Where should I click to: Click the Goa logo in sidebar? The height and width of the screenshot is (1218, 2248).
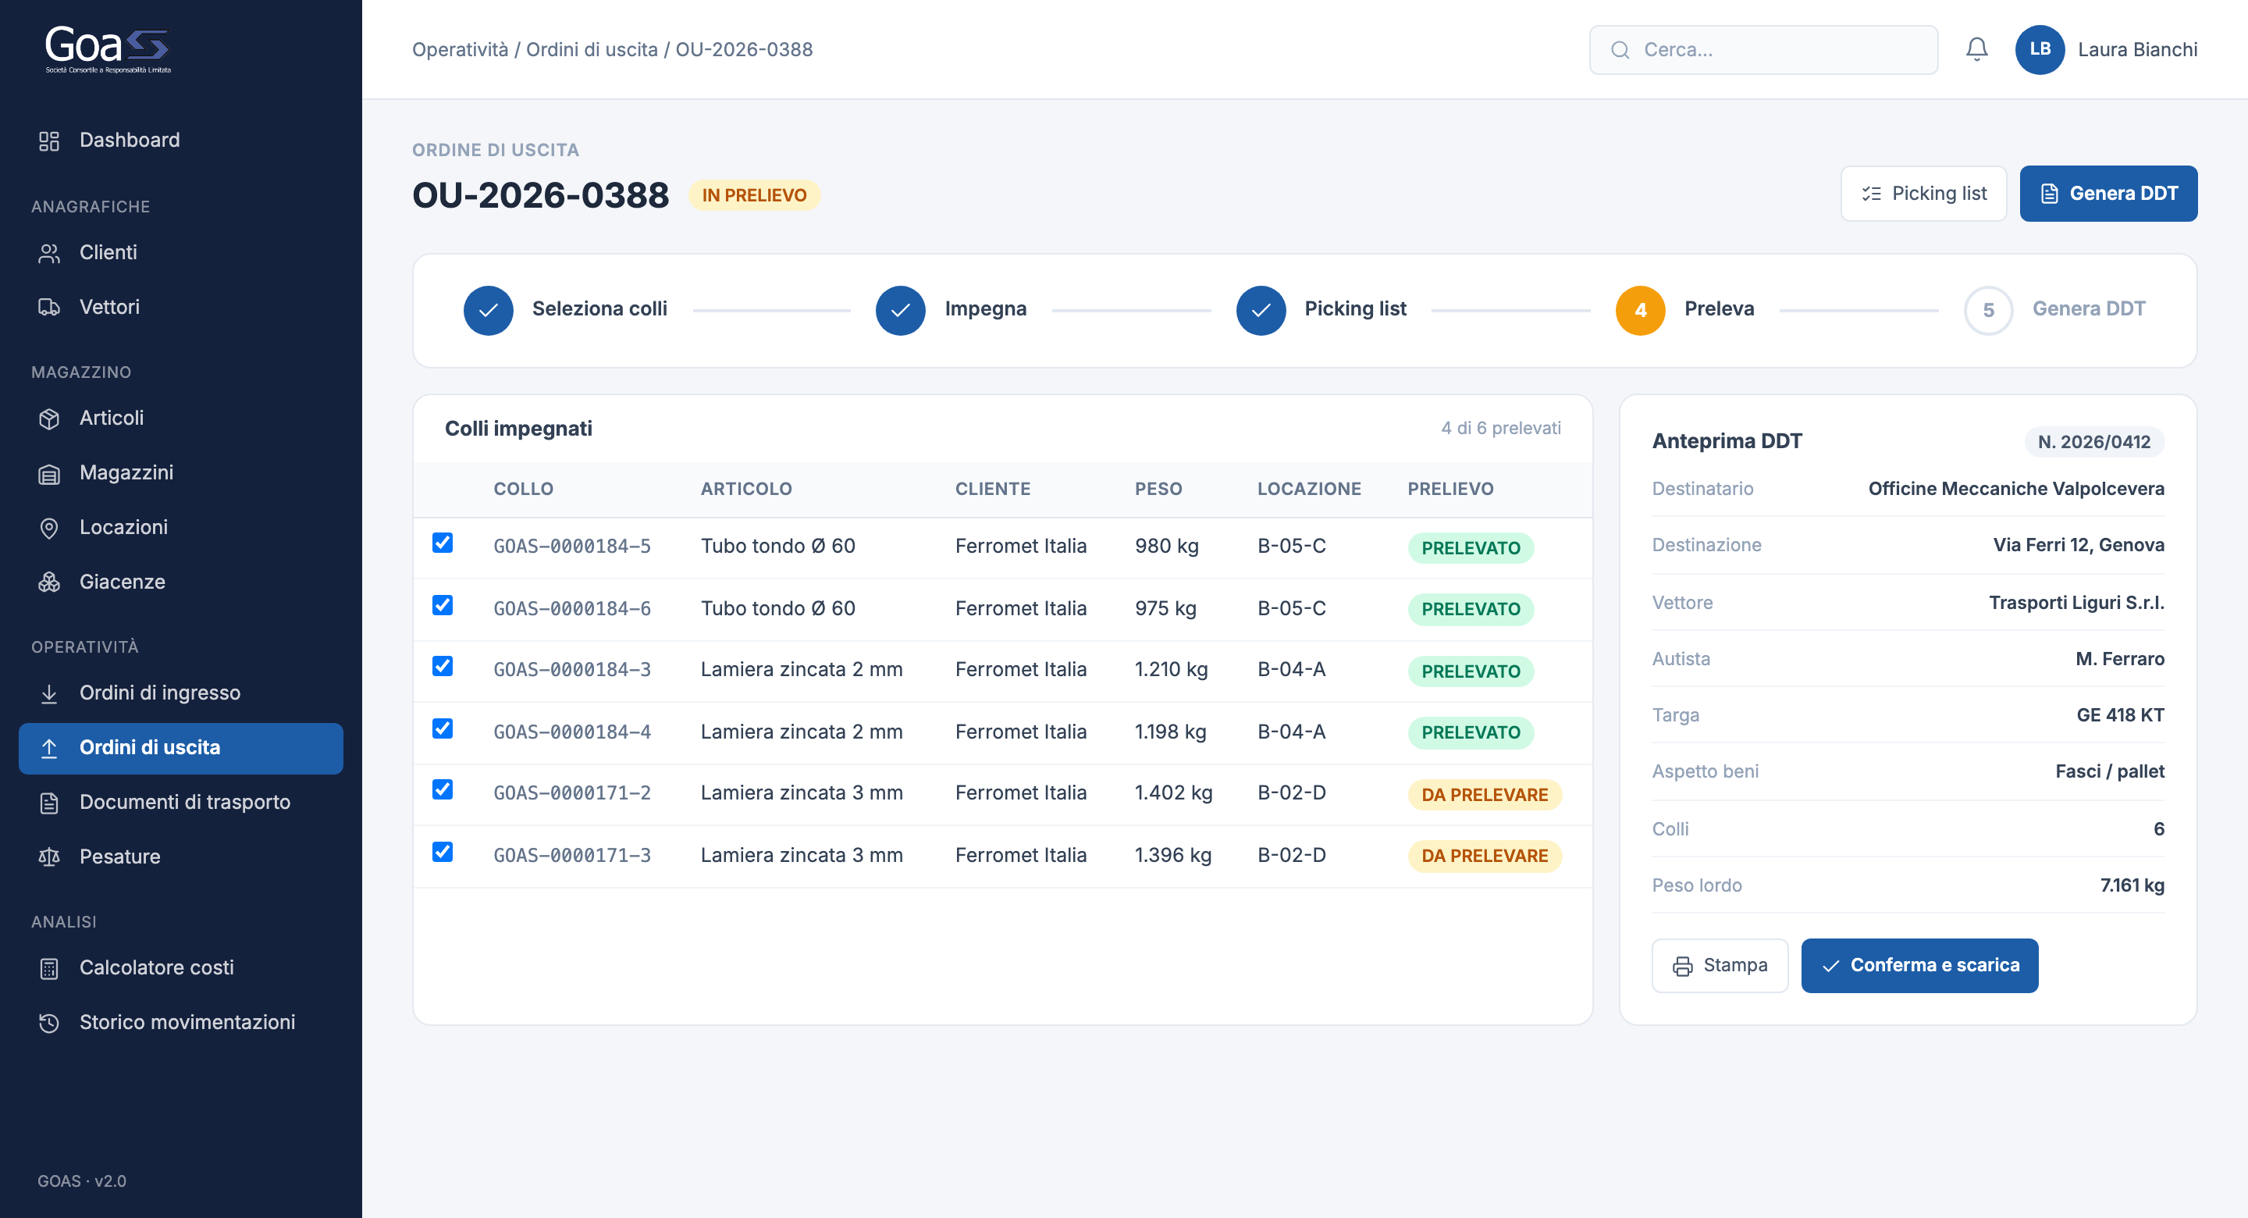[108, 49]
